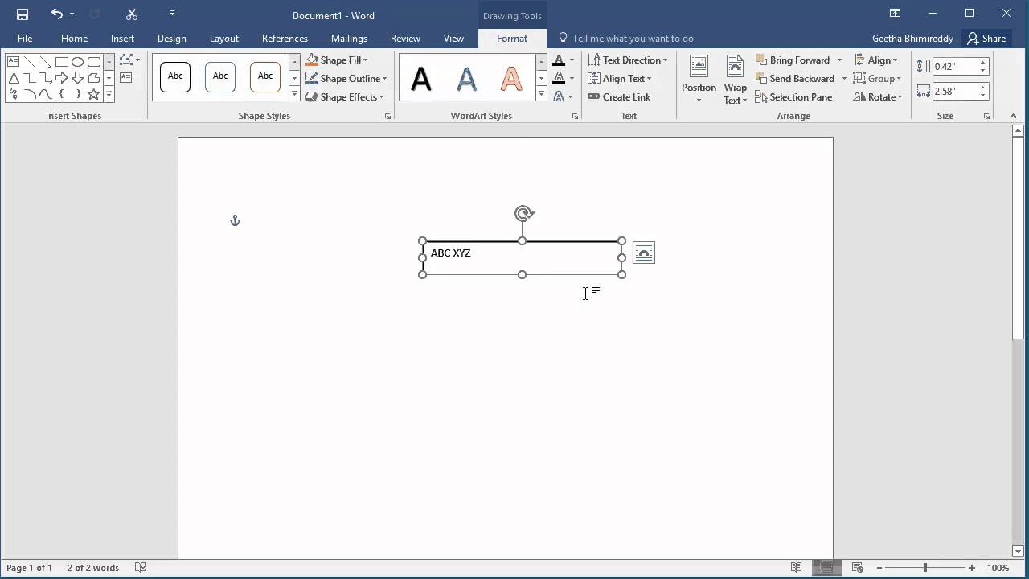The height and width of the screenshot is (579, 1029).
Task: Open Ribbon Display Options
Action: (x=895, y=14)
